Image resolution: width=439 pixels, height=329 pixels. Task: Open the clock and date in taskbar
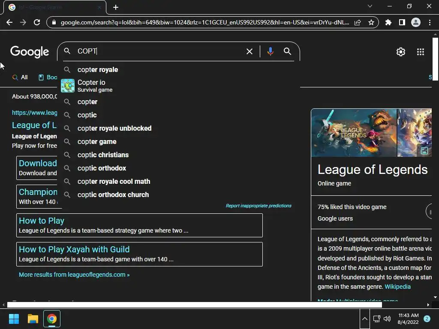[x=408, y=319]
